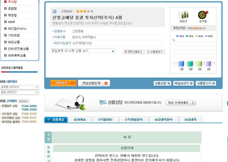Image resolution: width=228 pixels, height=162 pixels.
Task: Click the blue bar in the age chart
Action: [x=181, y=64]
